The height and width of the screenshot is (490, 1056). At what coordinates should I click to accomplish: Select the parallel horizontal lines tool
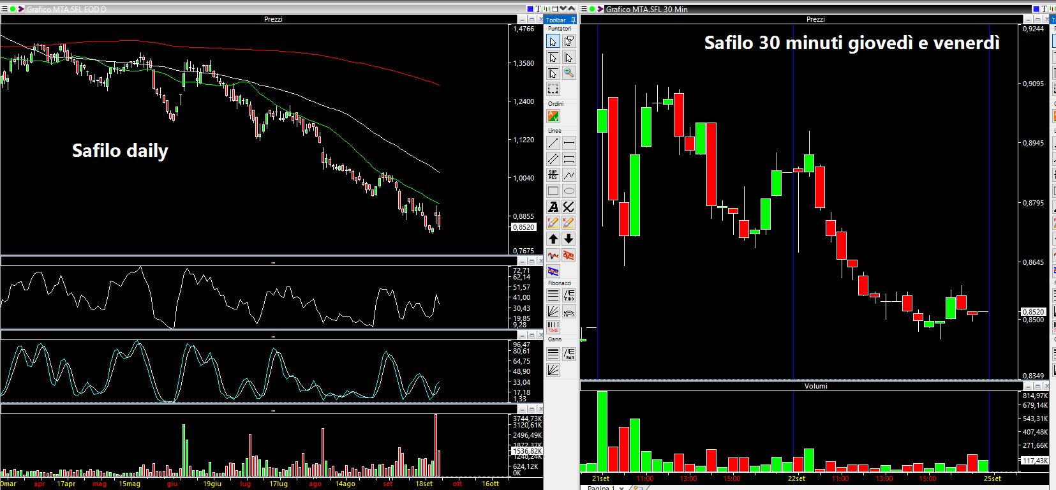click(569, 159)
